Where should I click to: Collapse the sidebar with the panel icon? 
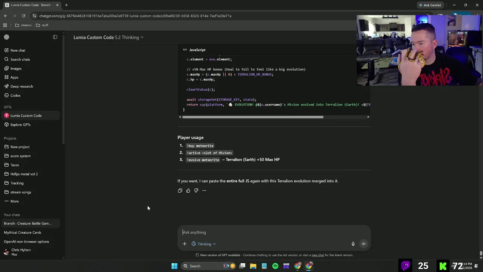[55, 37]
